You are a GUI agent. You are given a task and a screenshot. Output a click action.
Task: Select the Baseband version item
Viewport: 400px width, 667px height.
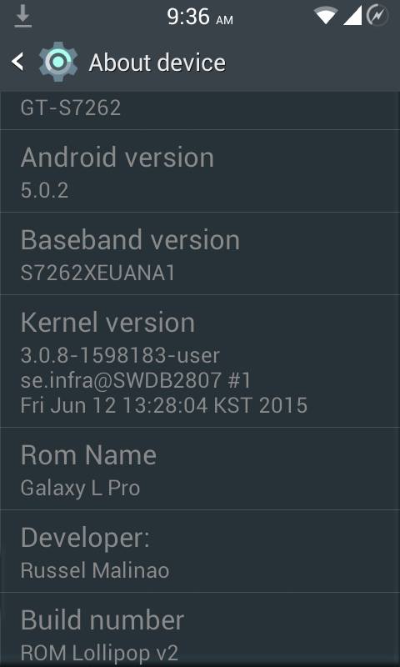[200, 253]
